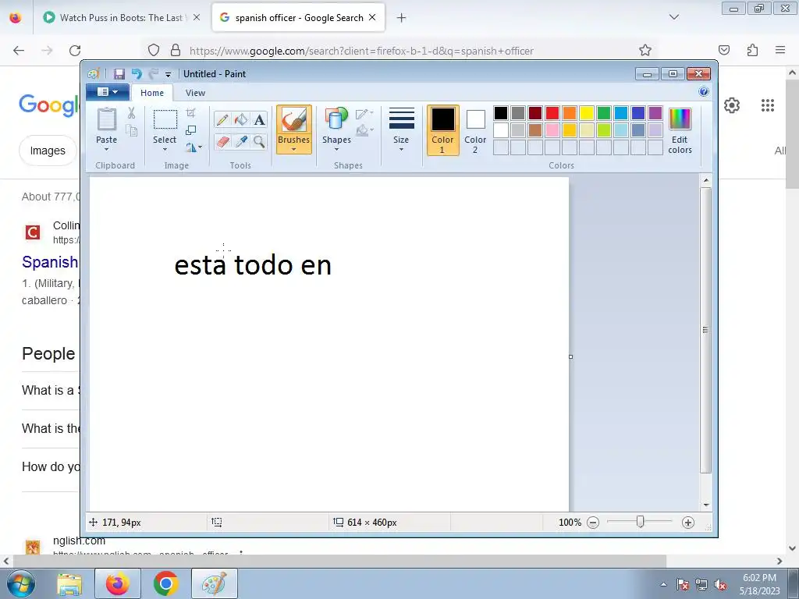The image size is (799, 599).
Task: Choose the Magnifier tool
Action: click(259, 141)
